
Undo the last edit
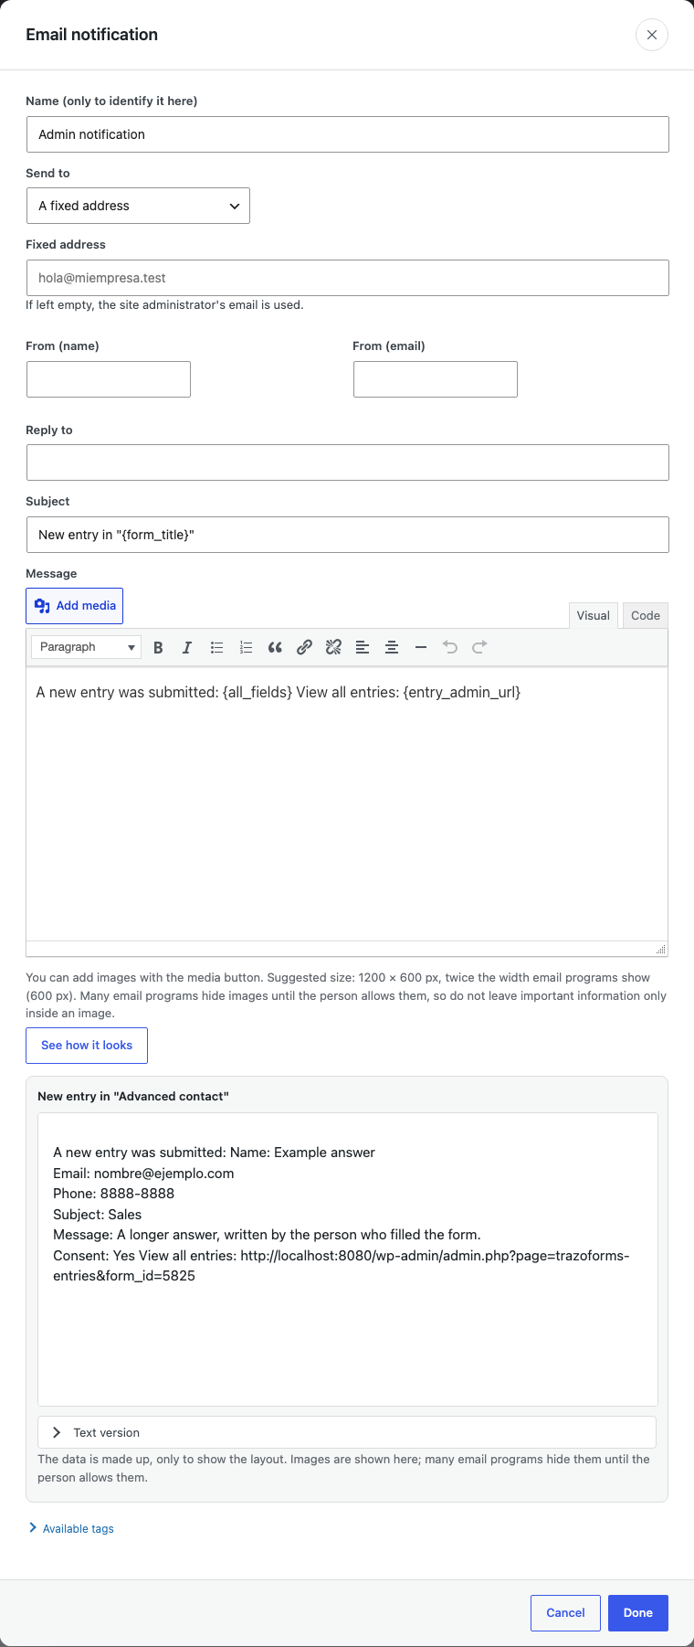(x=450, y=647)
